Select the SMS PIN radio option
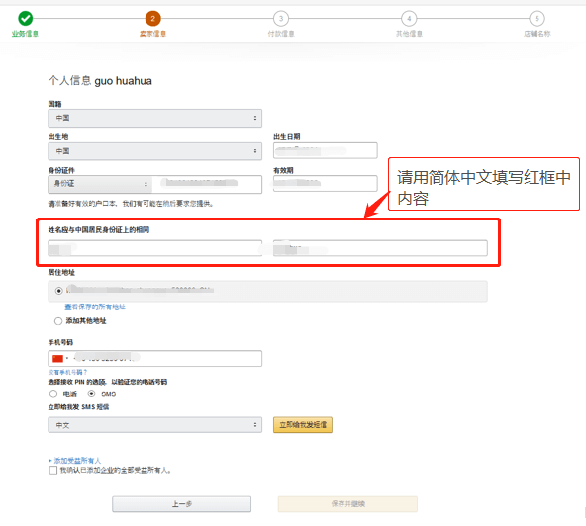 91,394
